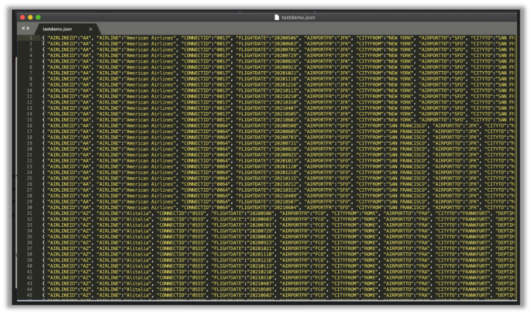Click the yellow minimize window button
532x314 pixels.
[30, 17]
